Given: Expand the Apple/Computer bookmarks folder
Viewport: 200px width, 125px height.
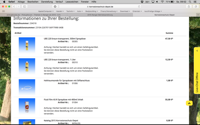Looking at the screenshot, I should (46, 11).
